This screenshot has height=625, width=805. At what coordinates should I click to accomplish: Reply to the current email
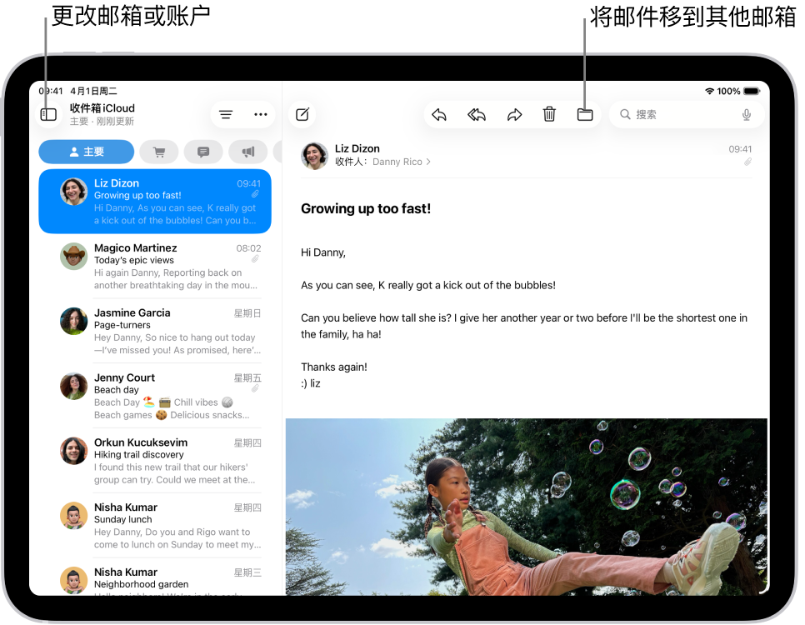coord(439,114)
